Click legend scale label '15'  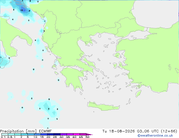pos(42,137)
